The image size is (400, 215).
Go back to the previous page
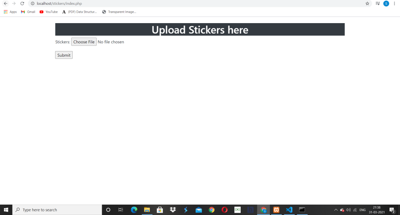[6, 4]
